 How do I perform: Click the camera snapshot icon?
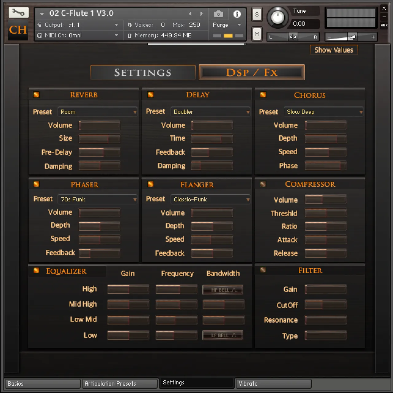[218, 14]
